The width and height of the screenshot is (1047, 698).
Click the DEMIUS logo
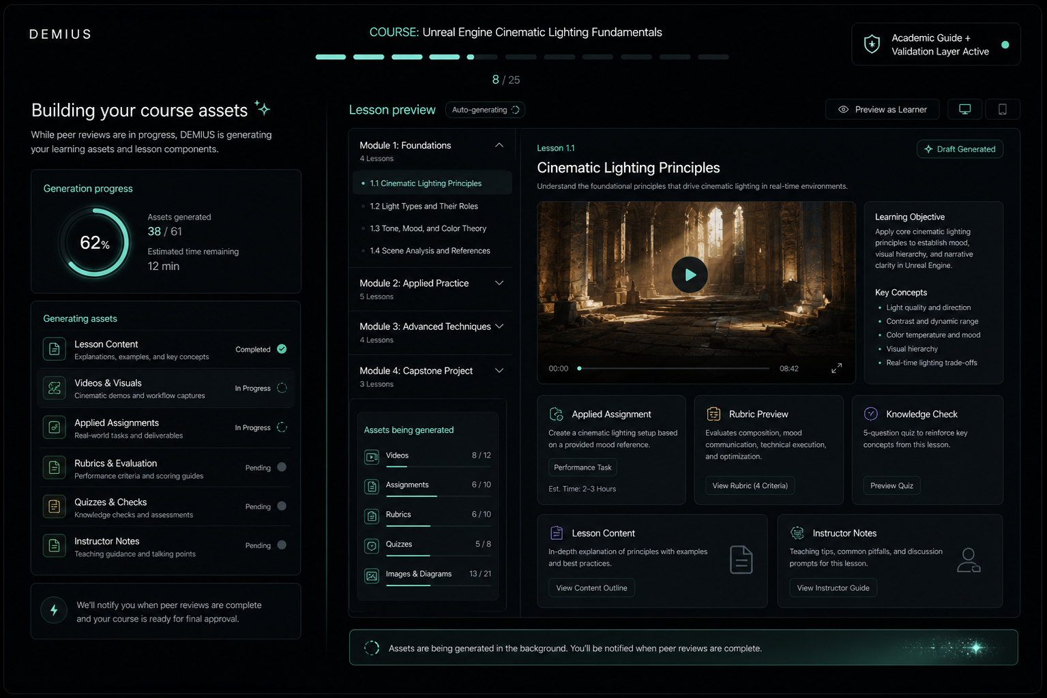point(60,34)
